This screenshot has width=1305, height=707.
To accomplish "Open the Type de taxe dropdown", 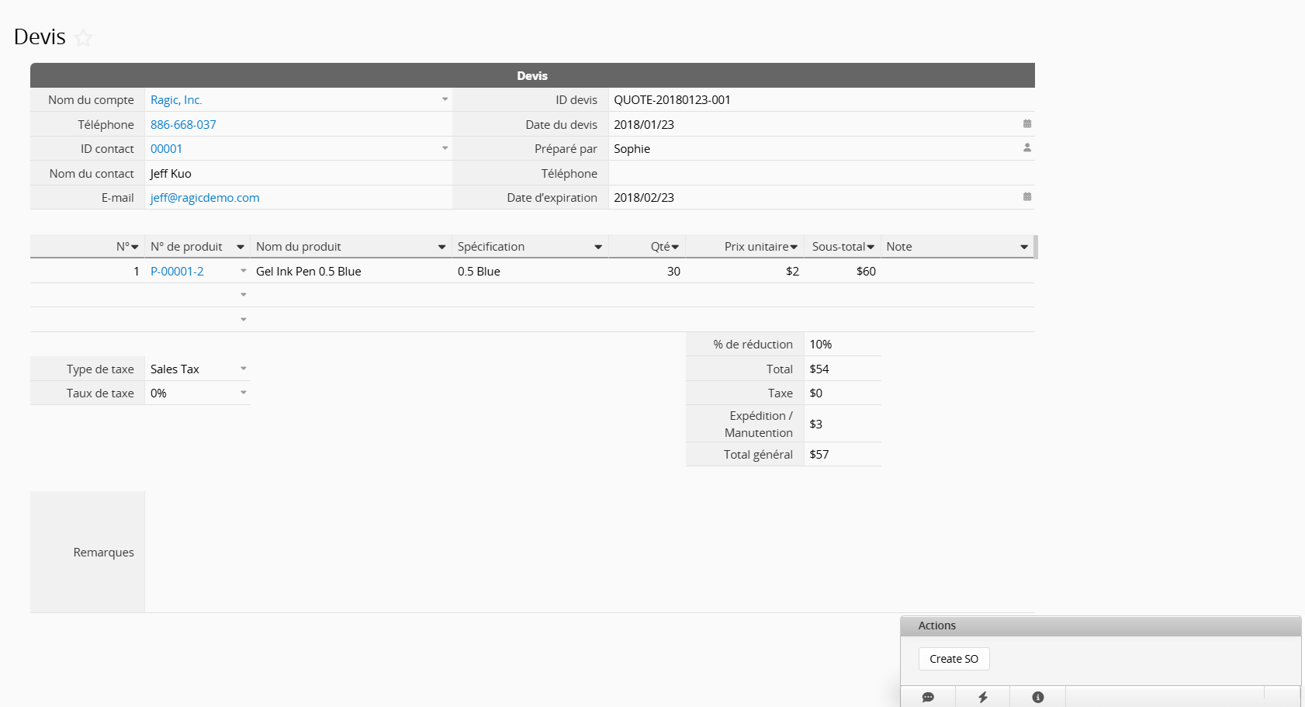I will [243, 369].
